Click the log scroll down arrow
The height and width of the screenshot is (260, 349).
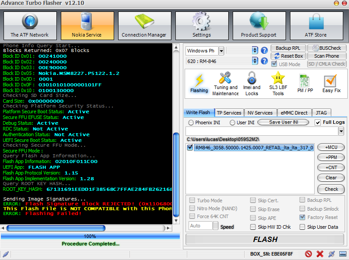[x=176, y=221]
